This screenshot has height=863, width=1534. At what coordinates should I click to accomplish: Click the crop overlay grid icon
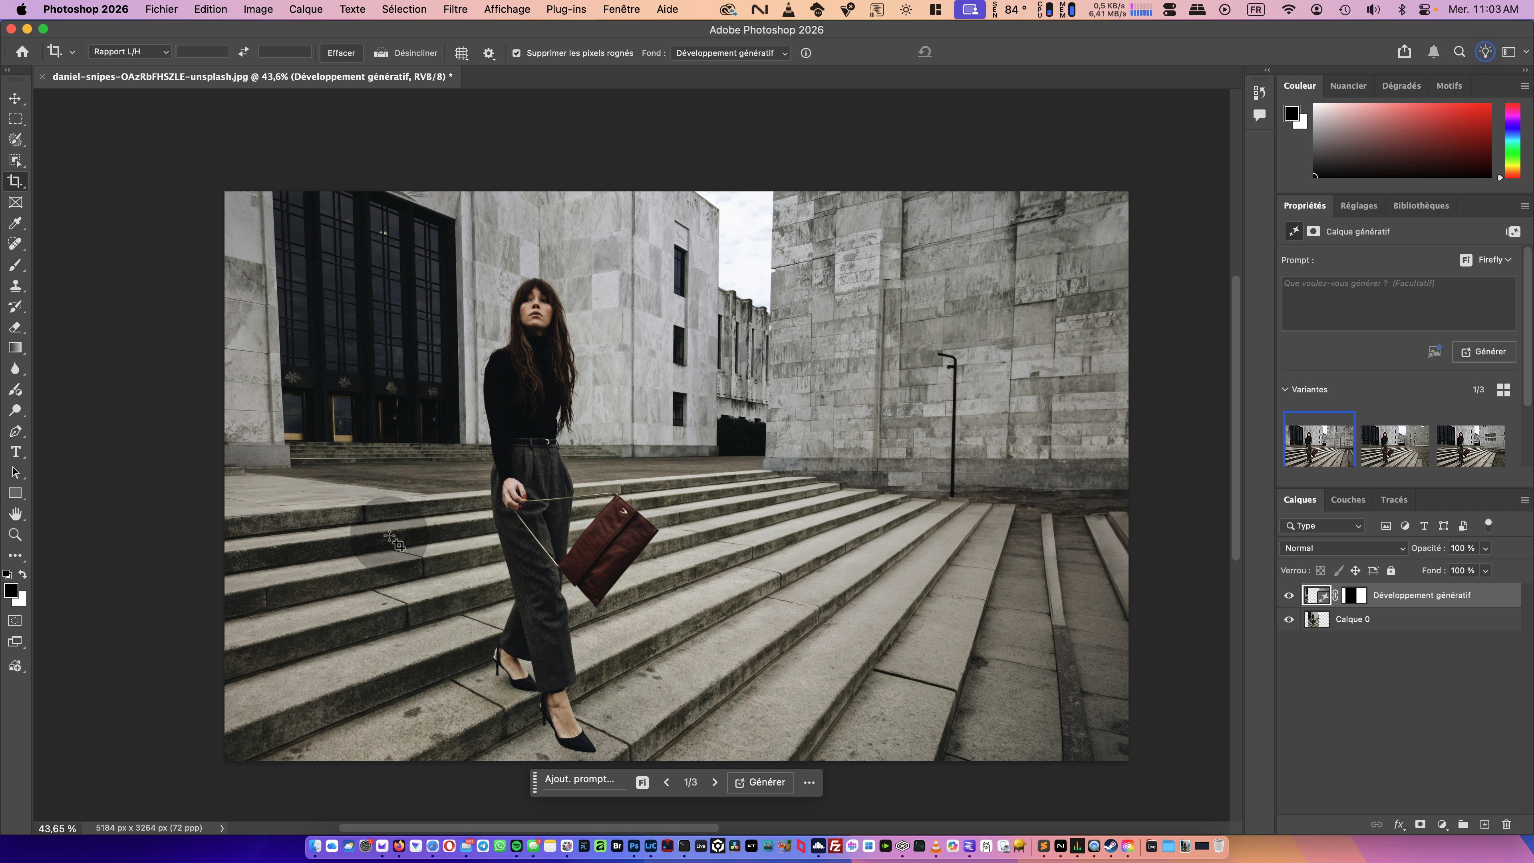pyautogui.click(x=461, y=53)
